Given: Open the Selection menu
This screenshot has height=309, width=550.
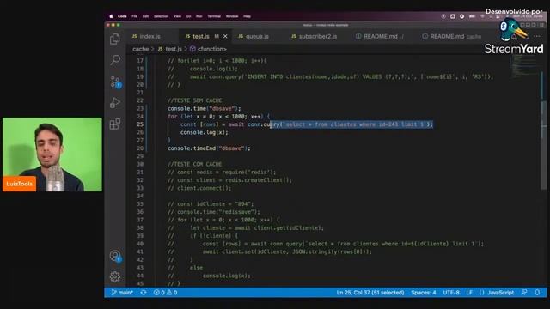Looking at the screenshot, I should pos(161,16).
